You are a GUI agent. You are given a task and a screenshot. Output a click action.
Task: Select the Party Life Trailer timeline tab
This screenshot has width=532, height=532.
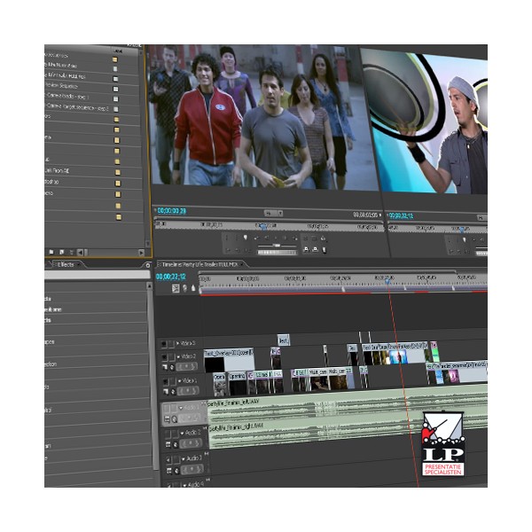tap(199, 264)
